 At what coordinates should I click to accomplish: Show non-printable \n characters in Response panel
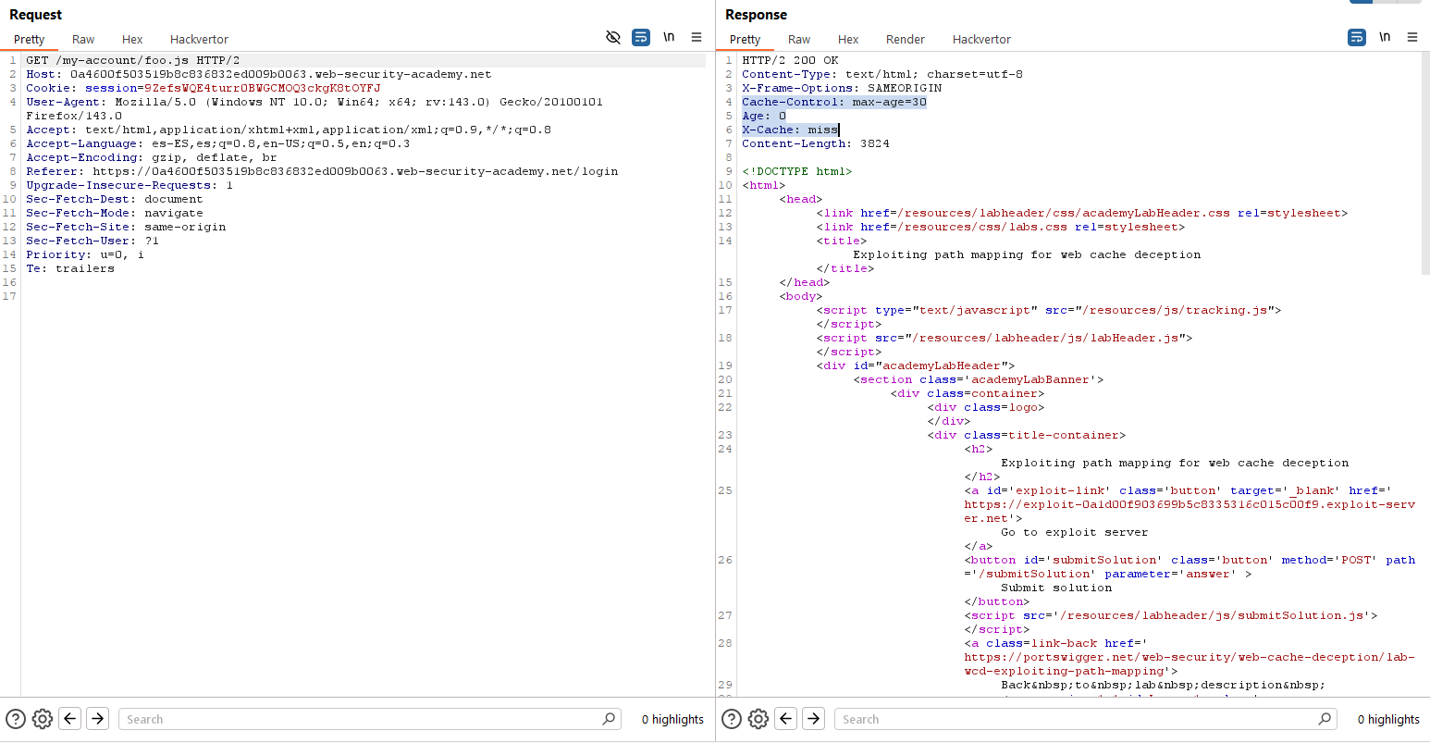point(1385,37)
